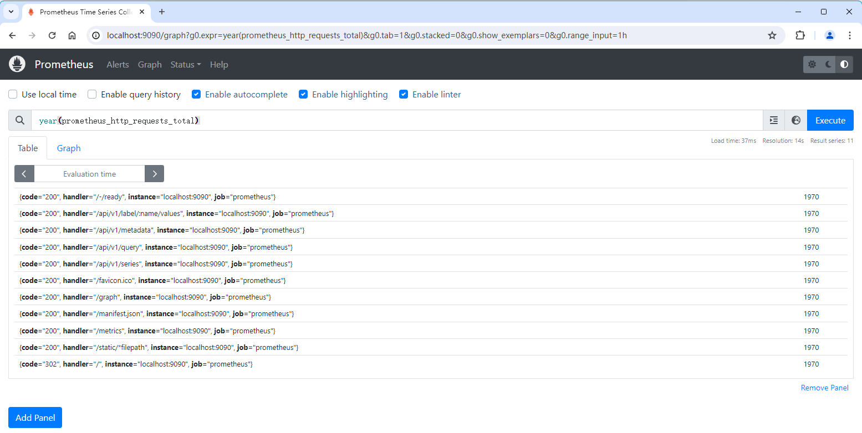The height and width of the screenshot is (433, 862).
Task: Click the Result series: 11 text
Action: (x=832, y=141)
